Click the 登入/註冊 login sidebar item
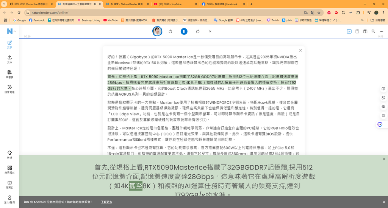Screen dimensions: 388x208 coord(9,199)
